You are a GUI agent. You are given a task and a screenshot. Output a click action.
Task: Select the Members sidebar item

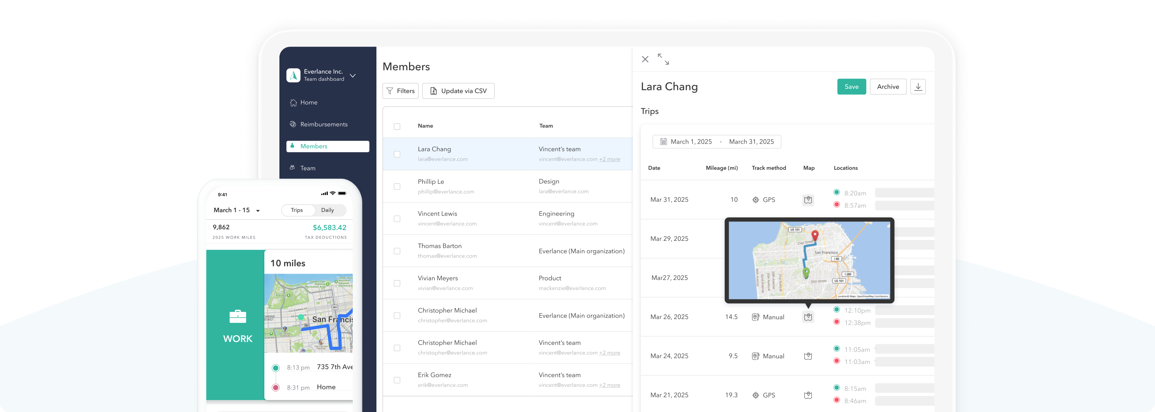(x=328, y=146)
